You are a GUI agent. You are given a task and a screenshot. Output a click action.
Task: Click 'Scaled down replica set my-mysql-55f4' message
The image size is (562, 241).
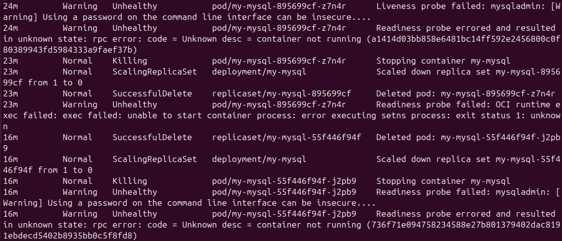(x=468, y=159)
